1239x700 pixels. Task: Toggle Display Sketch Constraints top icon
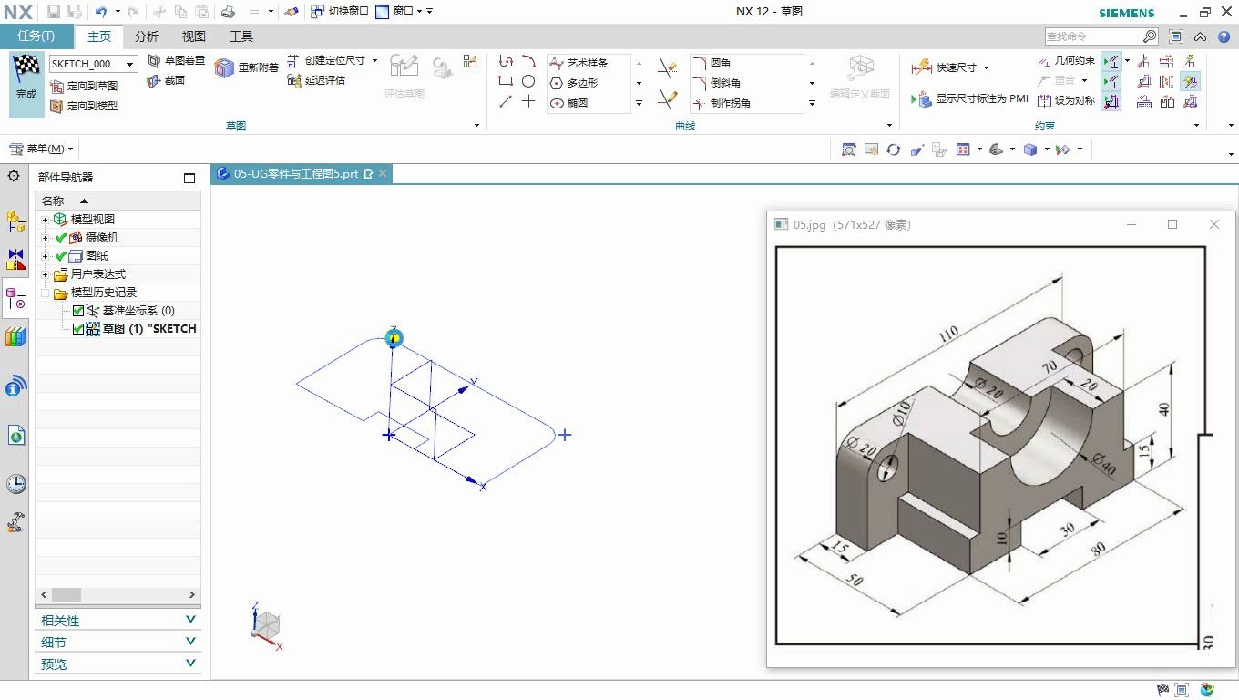[1111, 61]
